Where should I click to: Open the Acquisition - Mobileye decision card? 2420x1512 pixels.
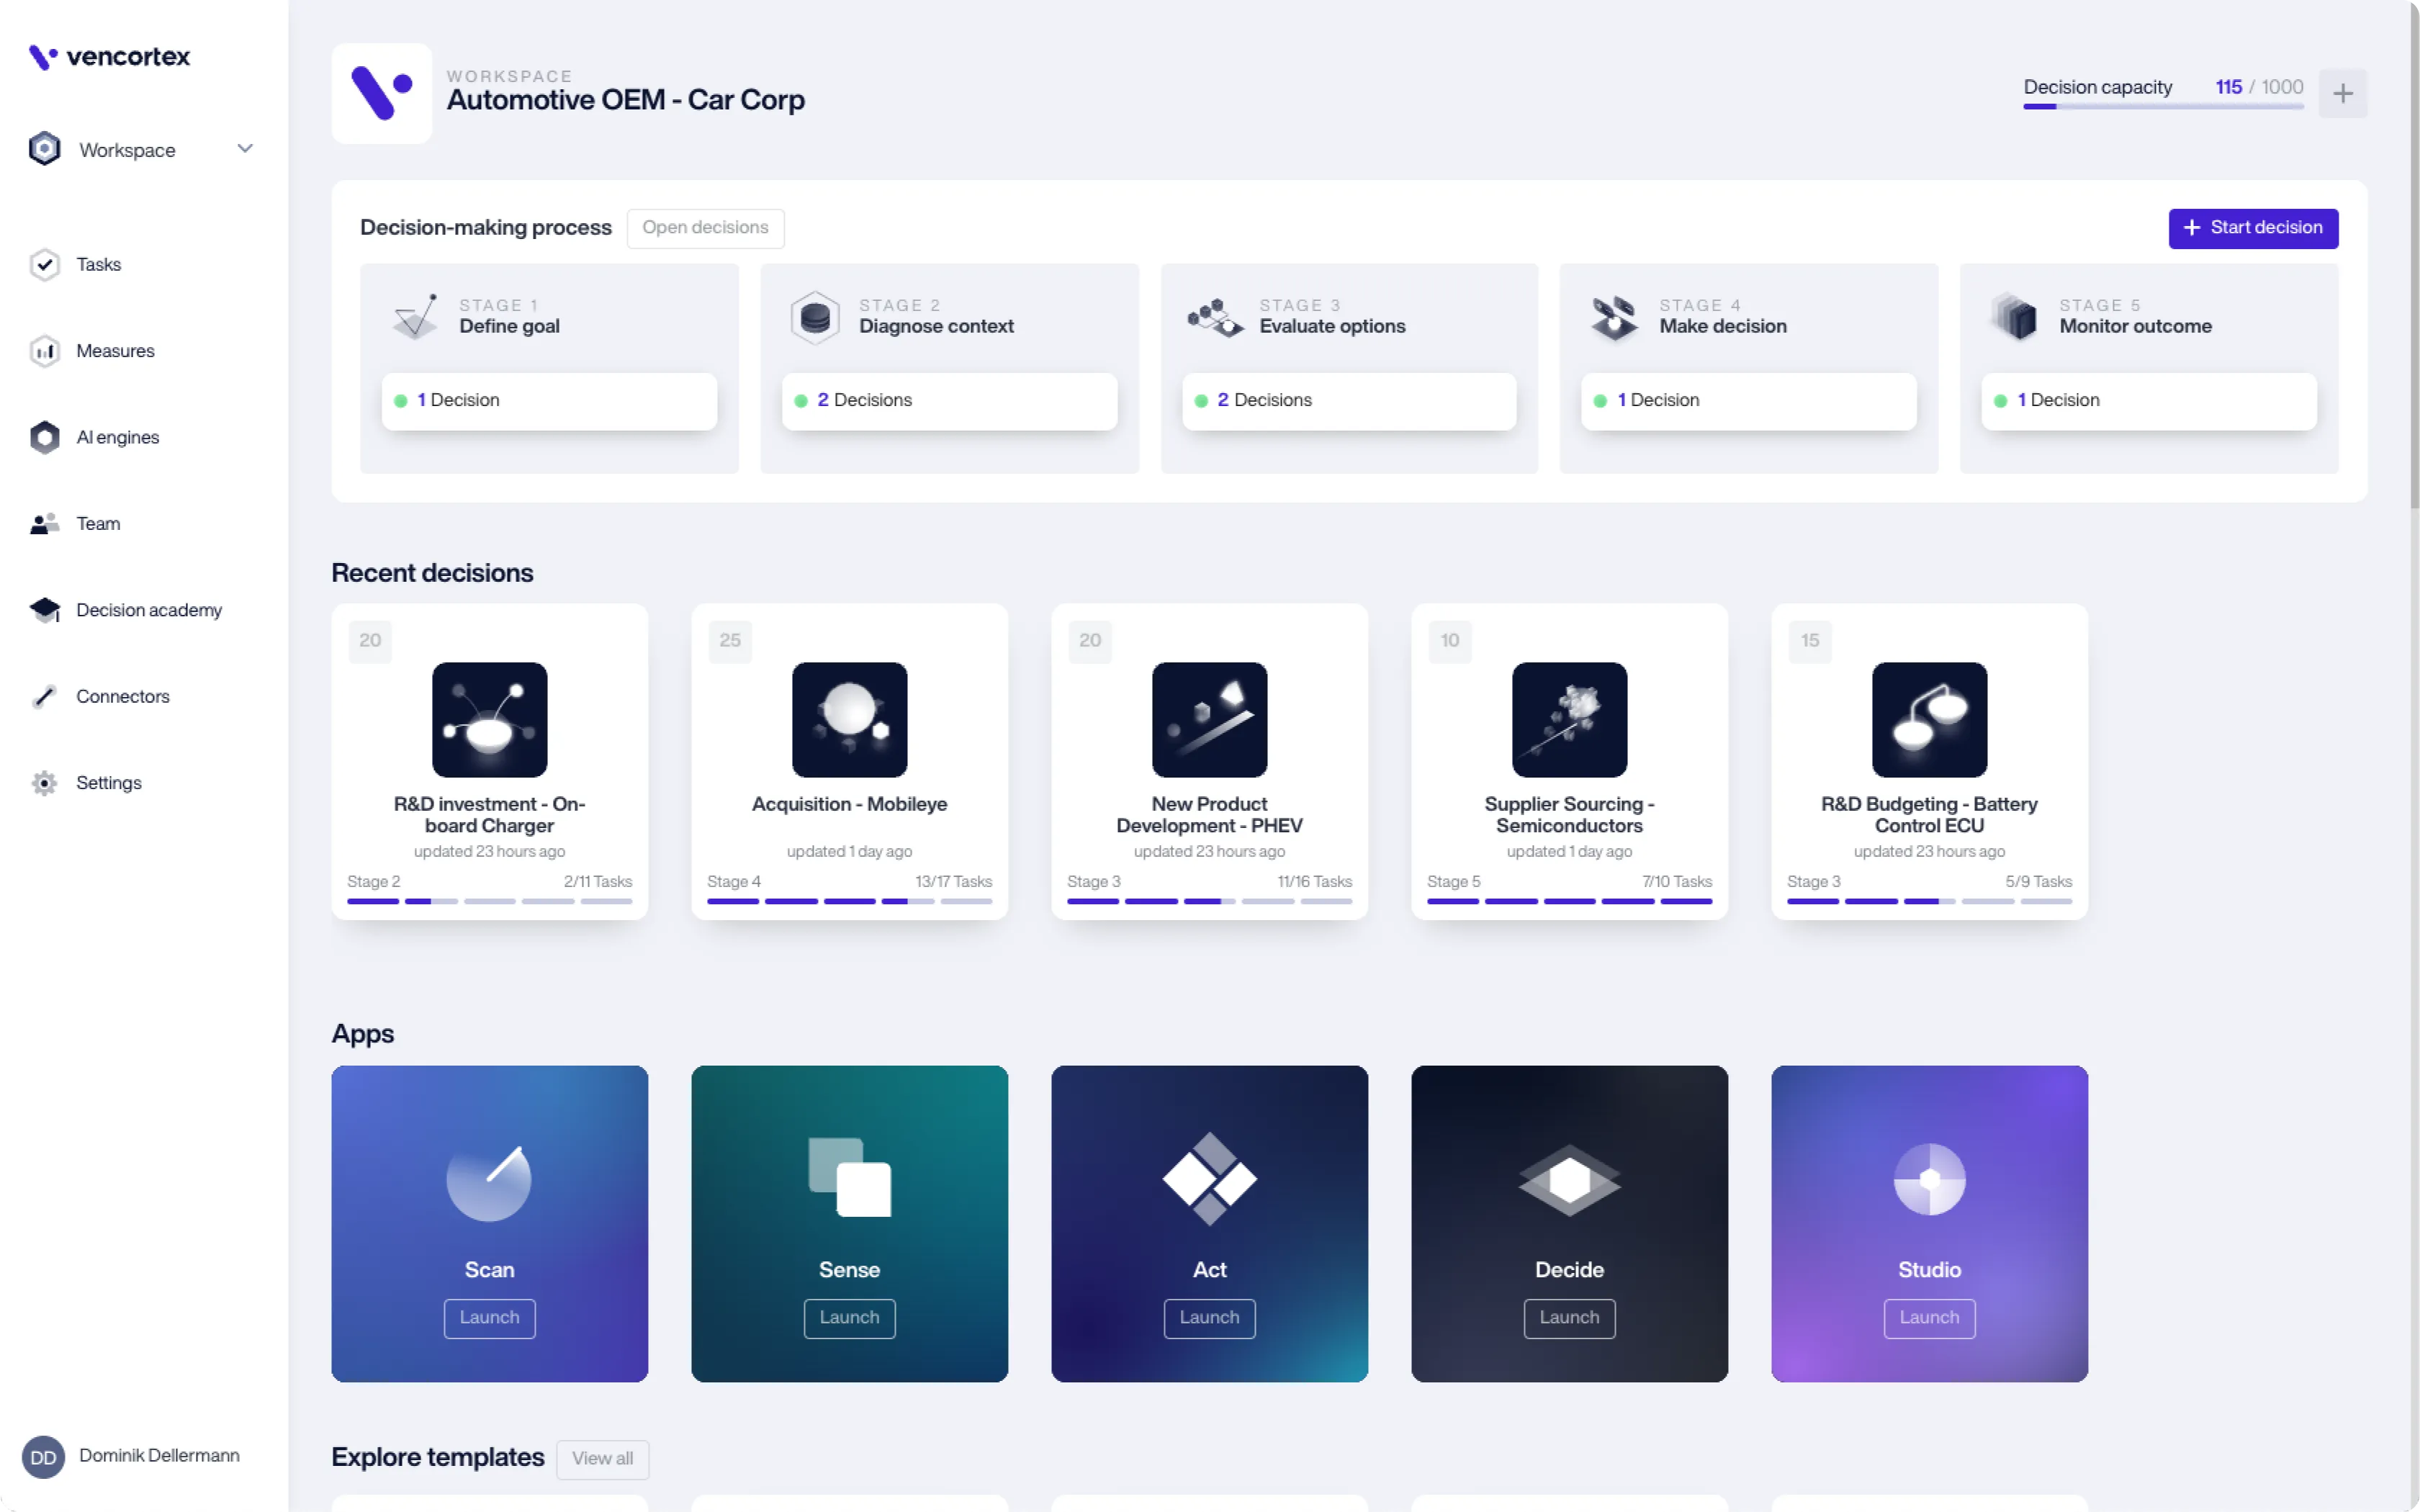coord(849,760)
